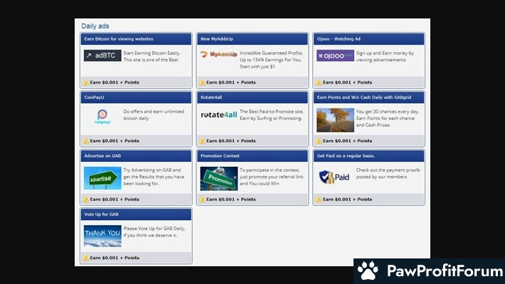Open the green Advertise sign image

pyautogui.click(x=102, y=178)
